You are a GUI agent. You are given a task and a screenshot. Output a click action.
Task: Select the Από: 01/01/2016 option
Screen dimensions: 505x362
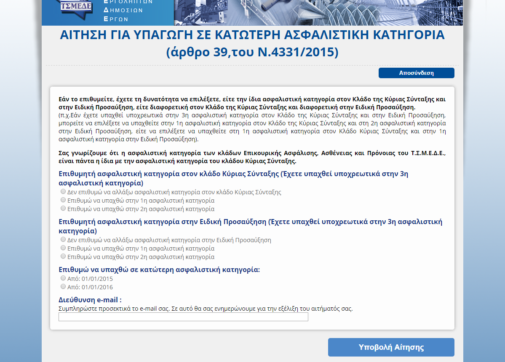coord(63,286)
